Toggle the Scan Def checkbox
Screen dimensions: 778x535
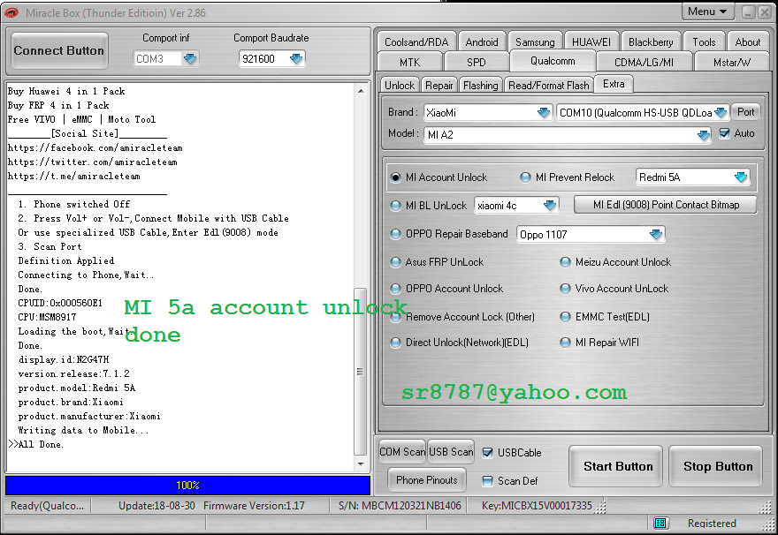[x=487, y=480]
